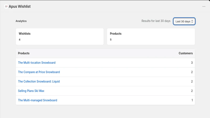Viewport: 210px width, 118px height.
Task: Click the Analytics section heading
Action: 21,21
